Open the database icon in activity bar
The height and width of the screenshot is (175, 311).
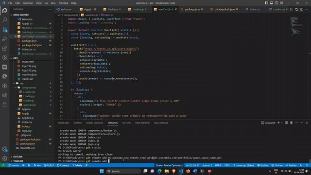[x=4, y=105]
